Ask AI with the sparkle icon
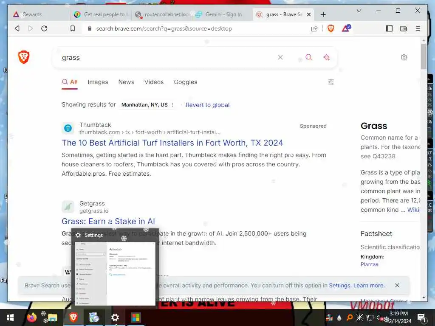 327,57
